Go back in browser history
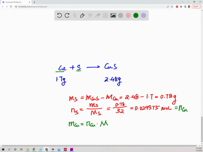 click(3, 7)
